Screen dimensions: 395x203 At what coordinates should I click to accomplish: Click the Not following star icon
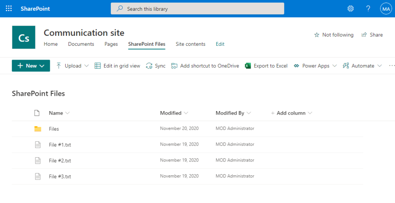point(317,35)
